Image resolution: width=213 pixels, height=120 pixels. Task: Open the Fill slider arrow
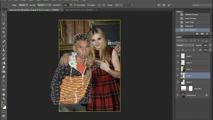tap(210, 50)
